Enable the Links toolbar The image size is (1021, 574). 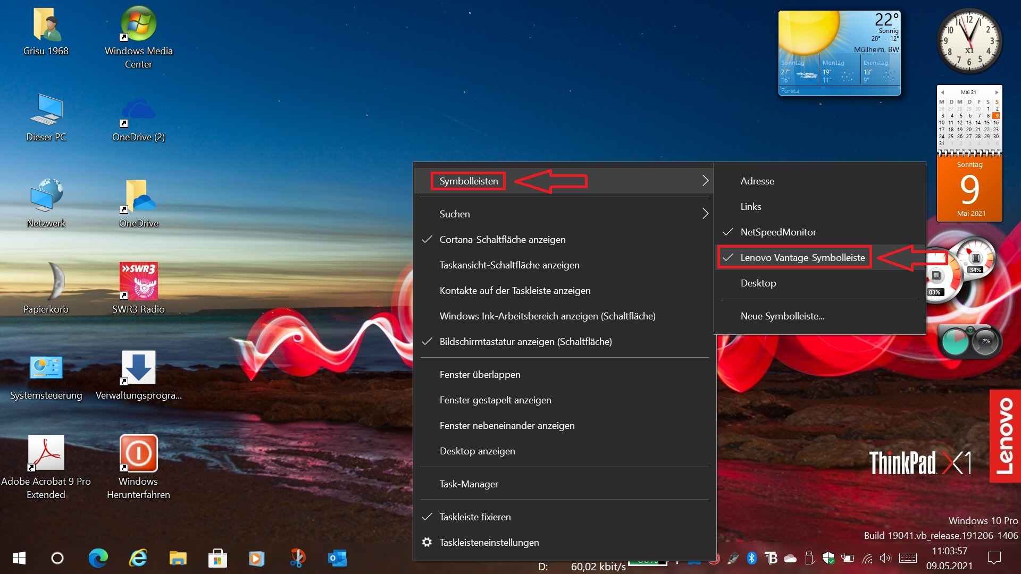pos(820,207)
